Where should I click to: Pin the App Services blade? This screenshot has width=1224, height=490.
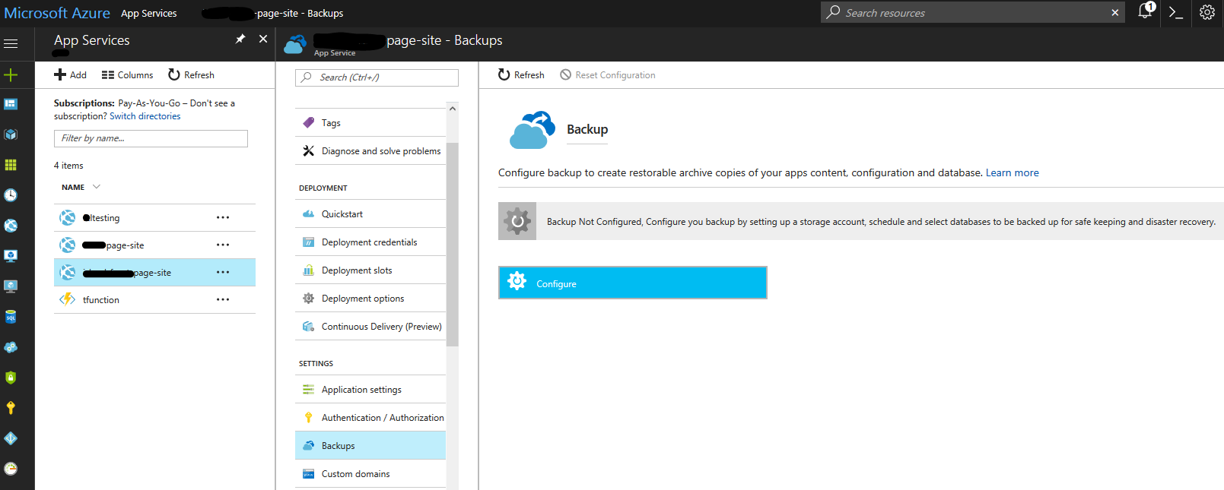click(240, 40)
